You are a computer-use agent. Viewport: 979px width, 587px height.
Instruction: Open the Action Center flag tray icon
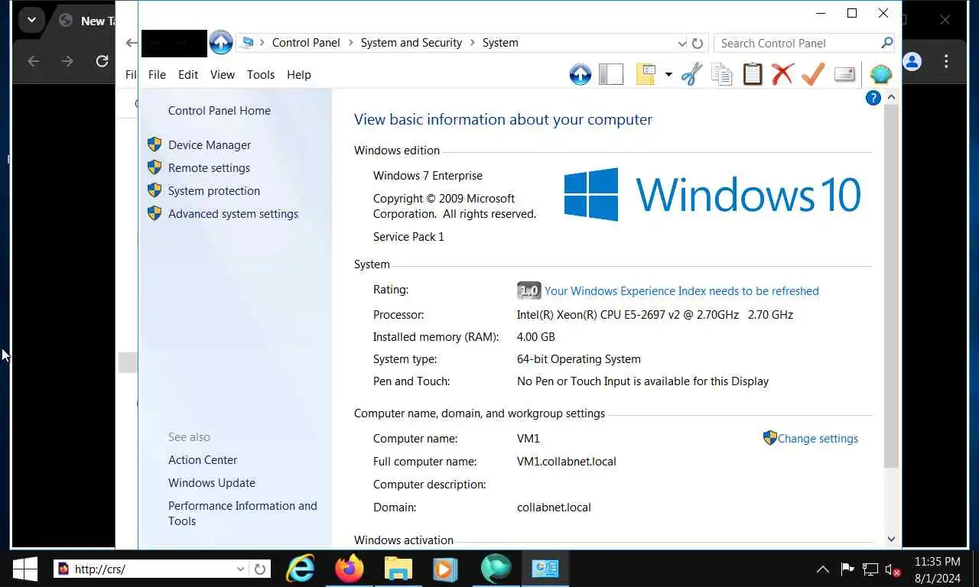click(847, 569)
